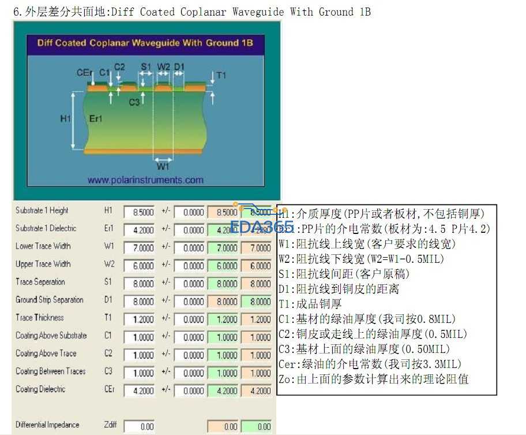Viewport: 526px width, 435px height.
Task: Click the D1 tolerance field
Action: point(189,302)
